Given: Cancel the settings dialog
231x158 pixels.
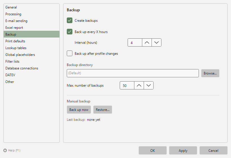Looking at the screenshot, I should point(214,150).
